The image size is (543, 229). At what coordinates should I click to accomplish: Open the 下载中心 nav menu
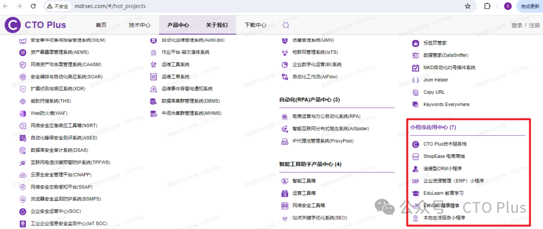click(255, 25)
